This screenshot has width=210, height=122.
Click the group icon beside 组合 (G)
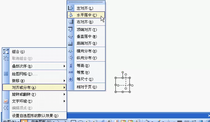[x=6, y=51]
